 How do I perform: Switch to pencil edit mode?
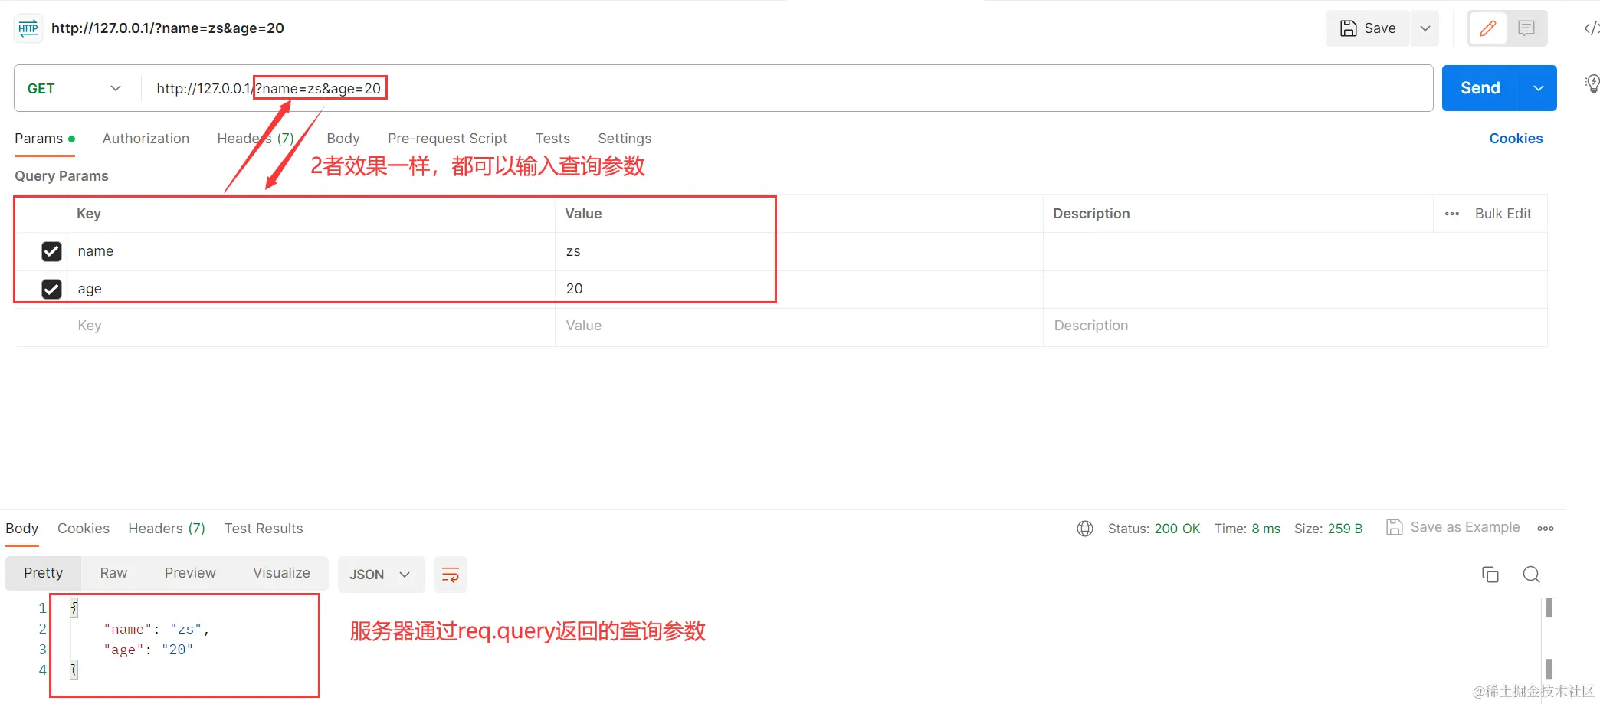(1488, 28)
